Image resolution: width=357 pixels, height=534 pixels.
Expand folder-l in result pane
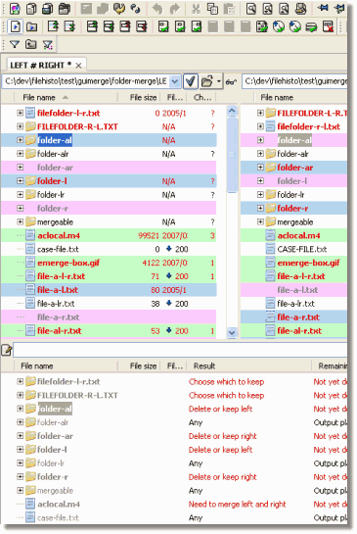pyautogui.click(x=21, y=450)
